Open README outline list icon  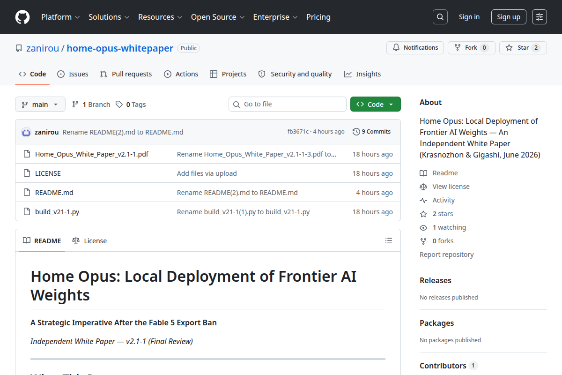click(389, 240)
